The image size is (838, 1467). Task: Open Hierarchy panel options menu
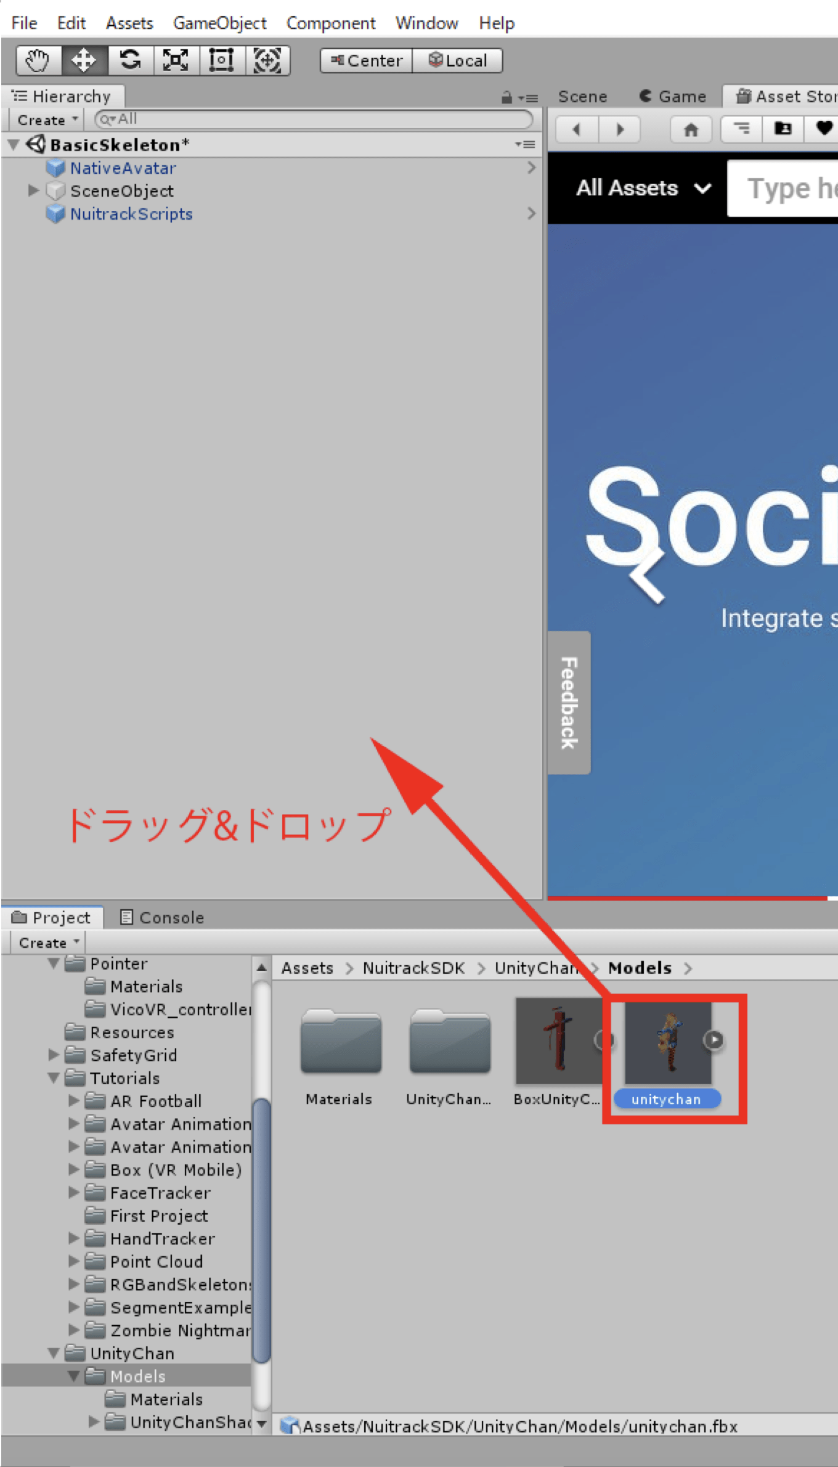[528, 98]
